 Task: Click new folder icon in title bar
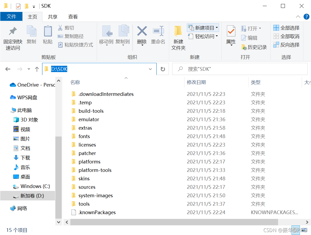coord(26,6)
